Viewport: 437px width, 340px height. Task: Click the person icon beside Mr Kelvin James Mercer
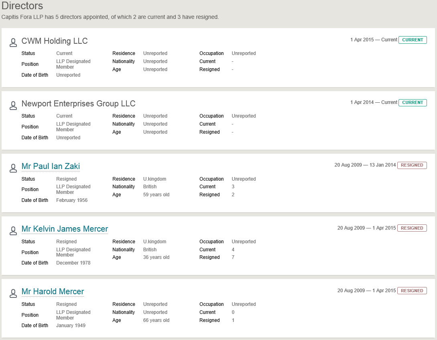pyautogui.click(x=13, y=231)
